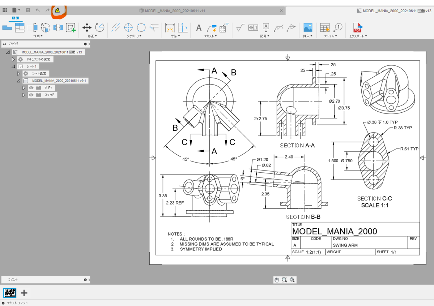434x306 pixels.
Task: Open the ジオメトリ dropdown
Action: pyautogui.click(x=134, y=36)
